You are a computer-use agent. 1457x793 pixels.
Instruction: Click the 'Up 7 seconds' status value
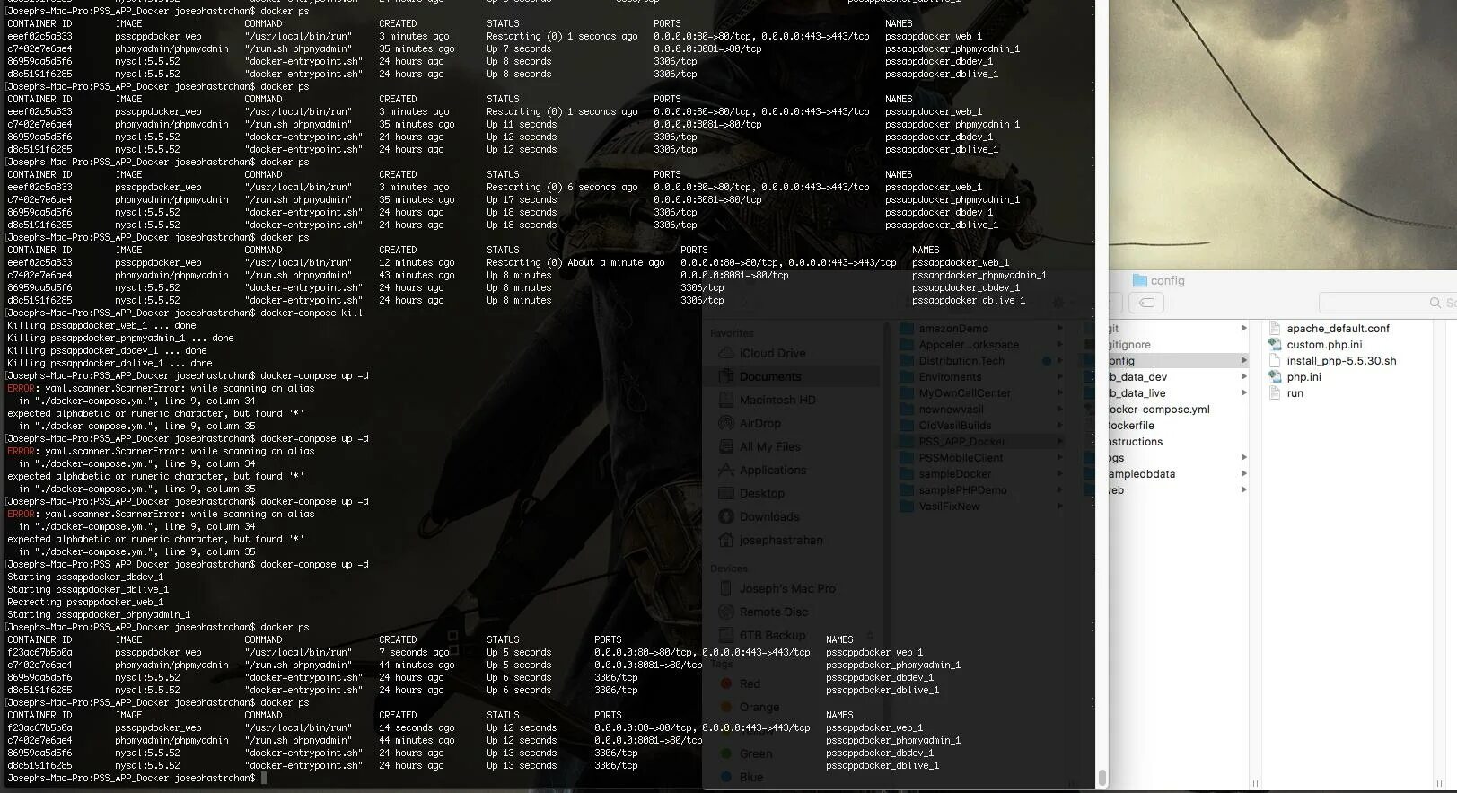(x=519, y=49)
